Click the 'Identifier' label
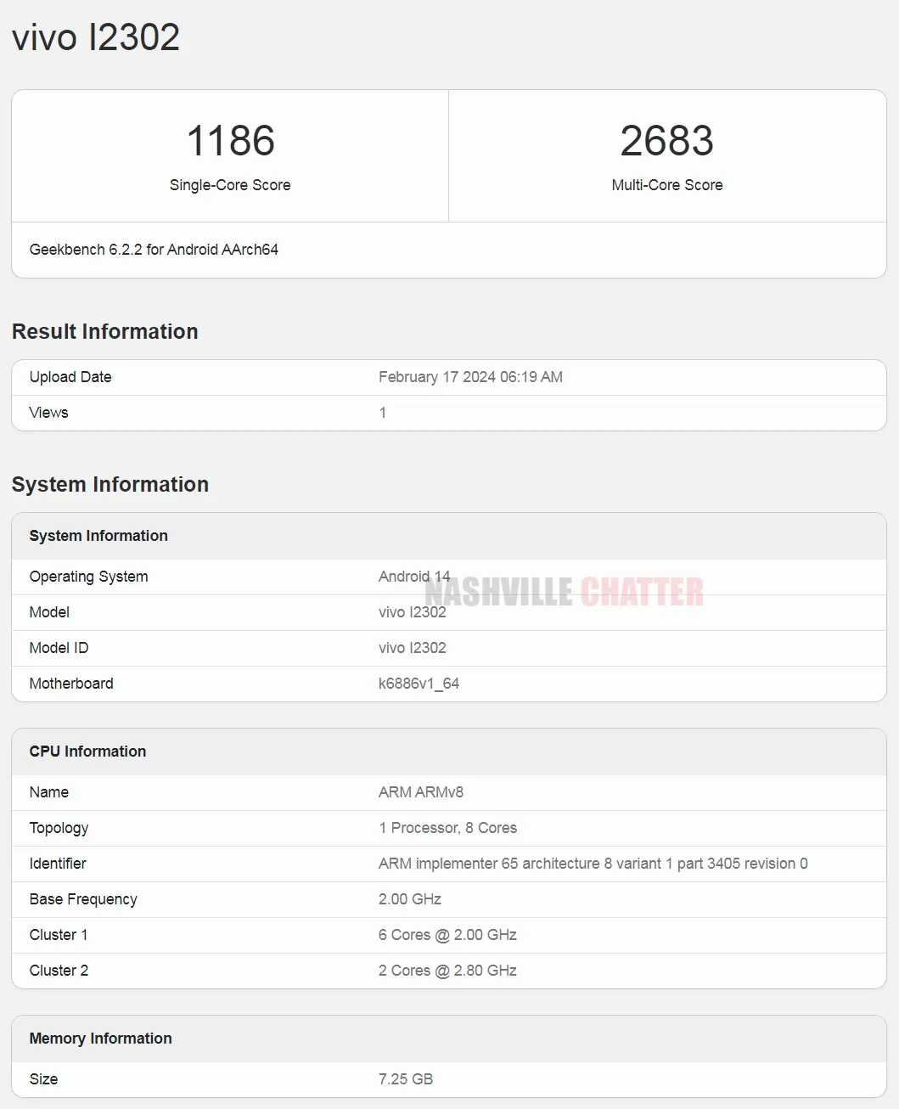This screenshot has height=1109, width=899. tap(58, 864)
